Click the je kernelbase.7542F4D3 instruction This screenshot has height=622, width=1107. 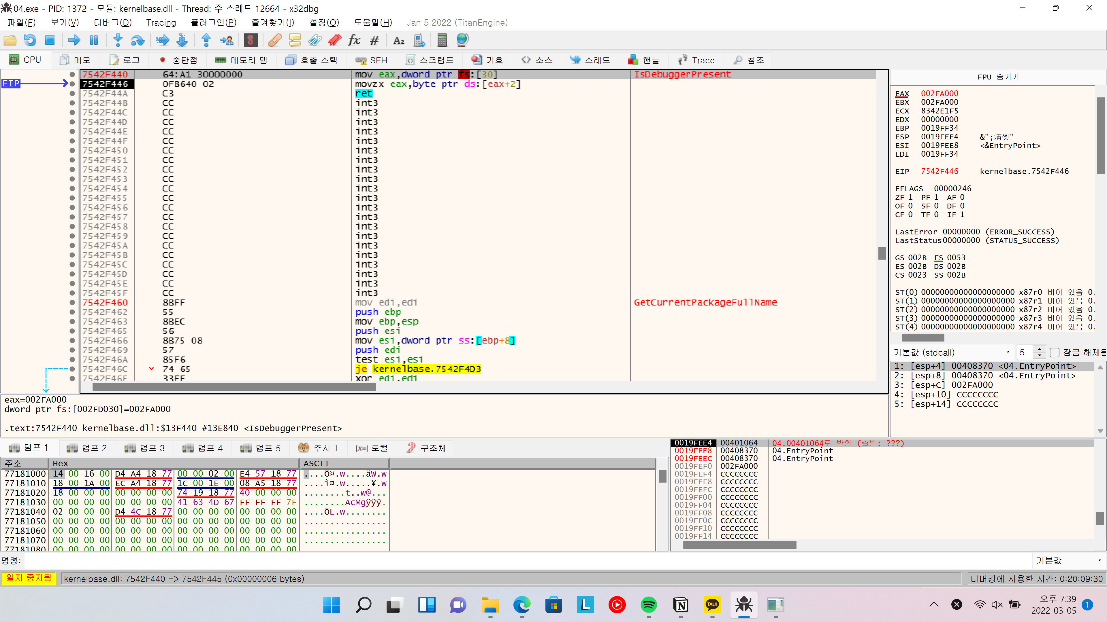click(x=418, y=369)
